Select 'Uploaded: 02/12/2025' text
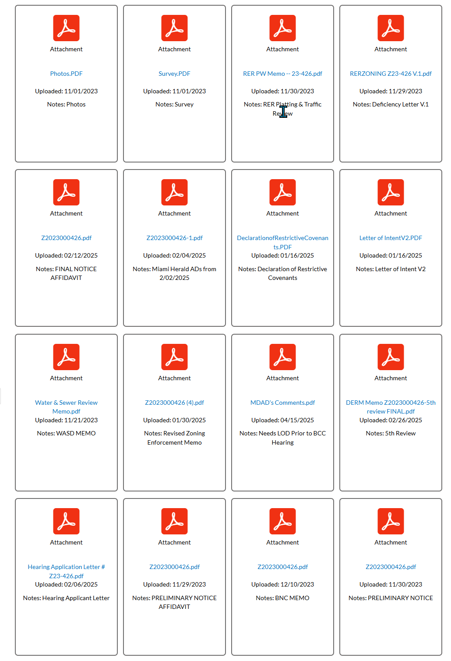The image size is (451, 661). click(66, 255)
